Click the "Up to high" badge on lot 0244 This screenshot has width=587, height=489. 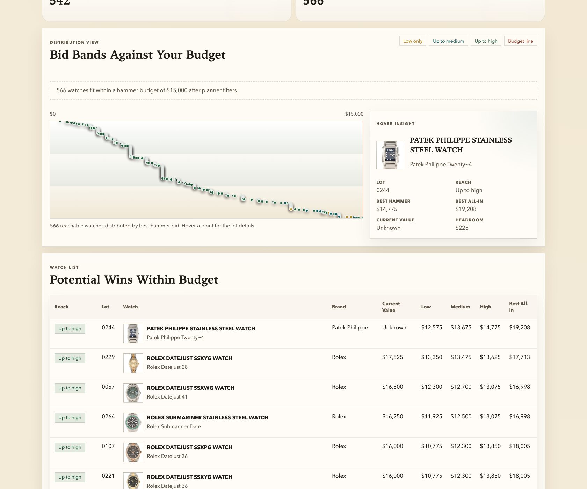tap(70, 328)
